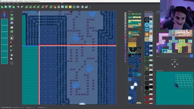194x109 pixels.
Task: Select height value -15 in height list
Action: (125, 61)
